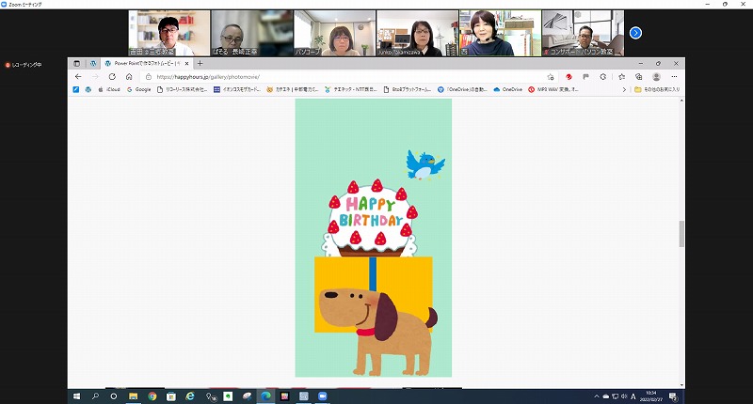This screenshot has height=404, width=753.
Task: Click the browser back arrow
Action: tap(78, 76)
